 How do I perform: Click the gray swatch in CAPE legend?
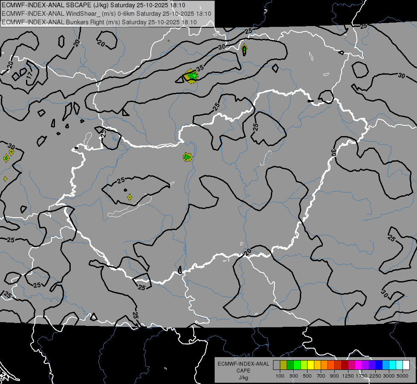point(276,365)
